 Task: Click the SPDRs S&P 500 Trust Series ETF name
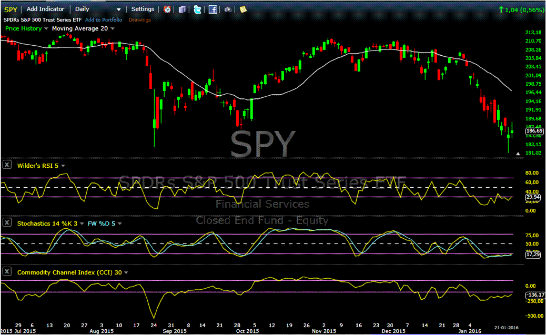[x=43, y=20]
